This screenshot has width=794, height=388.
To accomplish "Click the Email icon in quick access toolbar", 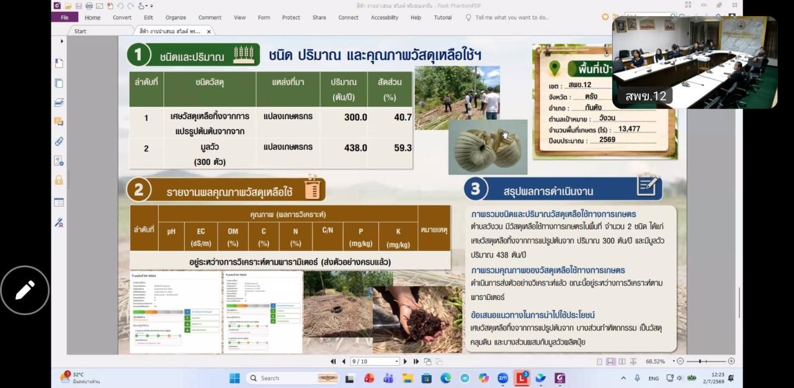I will 99,6.
